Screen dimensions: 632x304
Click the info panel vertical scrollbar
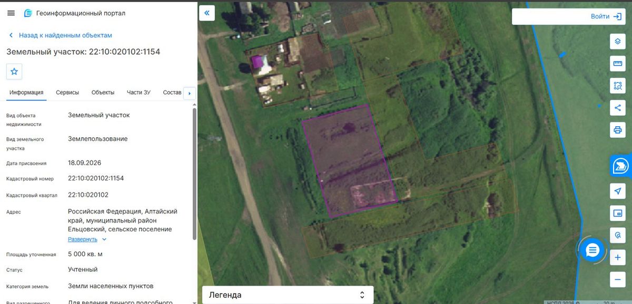(195, 174)
